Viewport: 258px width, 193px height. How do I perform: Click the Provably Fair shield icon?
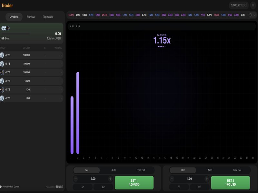click(x=1, y=187)
